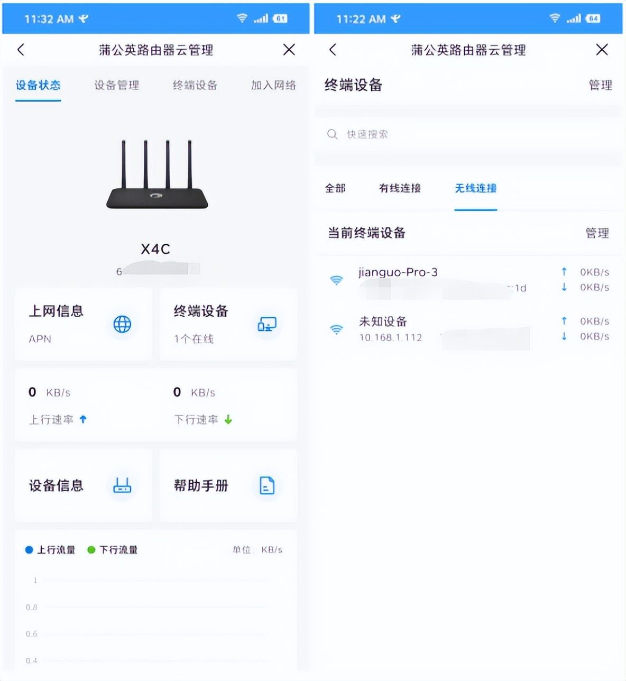Tap globe icon on 上网信息 card
This screenshot has width=626, height=681.
(123, 324)
